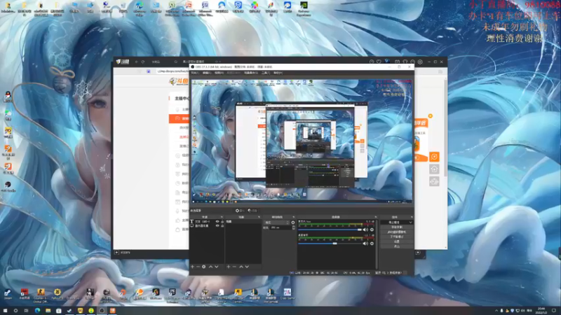Move the source up with the sources up arrow
The image size is (561, 315).
coord(210,267)
